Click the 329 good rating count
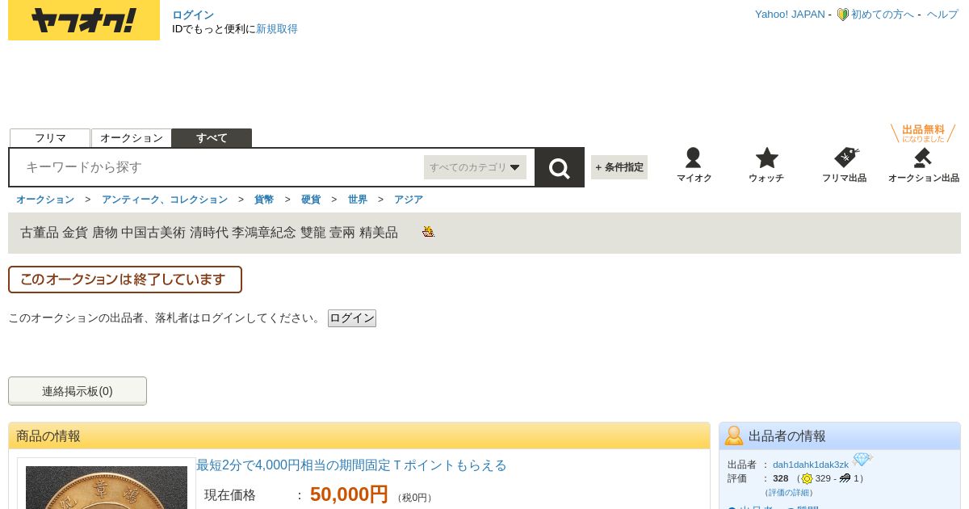The height and width of the screenshot is (509, 969). 823,478
